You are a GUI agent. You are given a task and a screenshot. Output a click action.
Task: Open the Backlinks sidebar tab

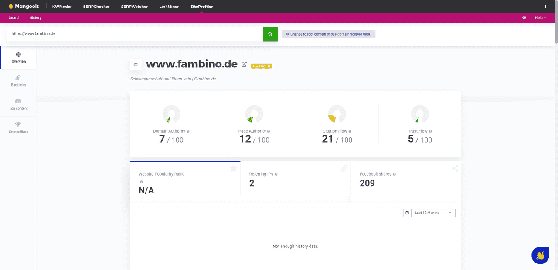18,81
